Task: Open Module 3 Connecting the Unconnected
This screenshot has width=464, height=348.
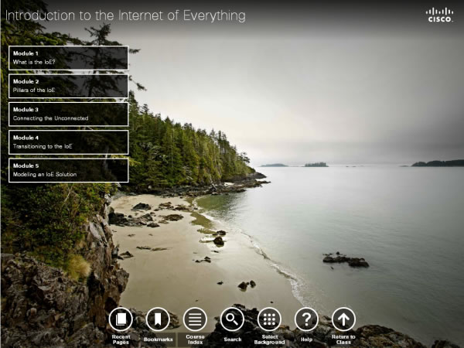Action: tap(69, 114)
